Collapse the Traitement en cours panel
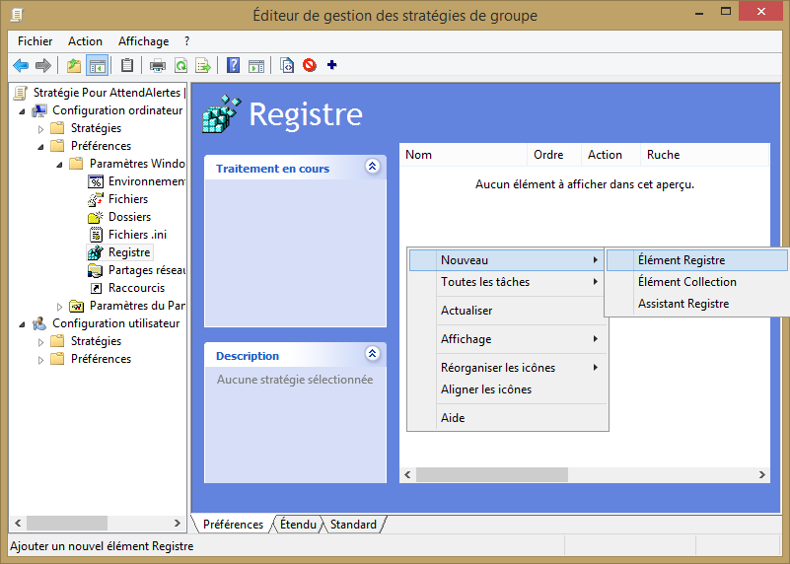 pos(372,167)
